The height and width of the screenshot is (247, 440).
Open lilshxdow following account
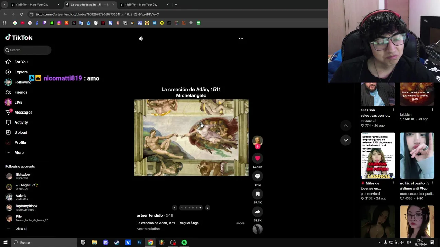coord(23,176)
